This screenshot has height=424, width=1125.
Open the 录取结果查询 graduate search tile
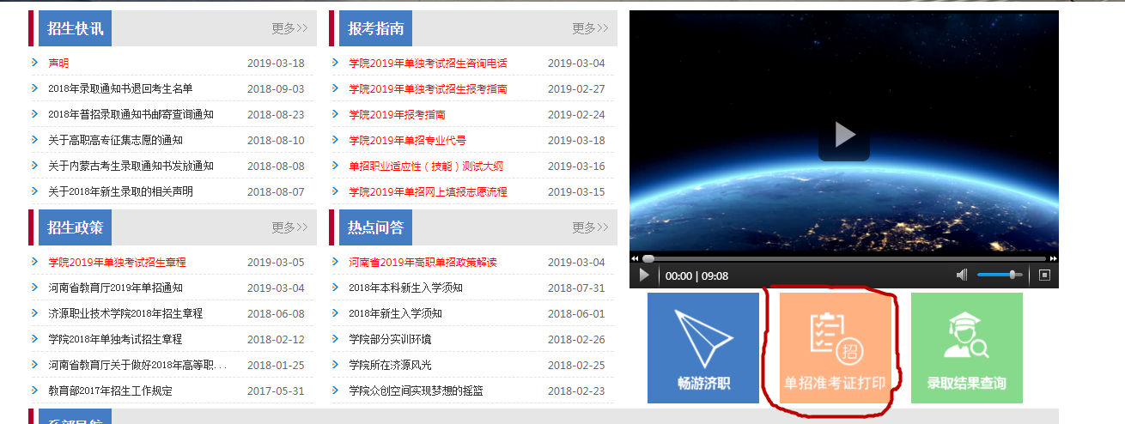[967, 348]
